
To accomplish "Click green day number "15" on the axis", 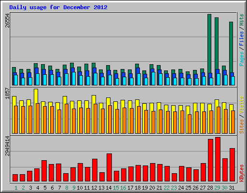I will (116, 188).
